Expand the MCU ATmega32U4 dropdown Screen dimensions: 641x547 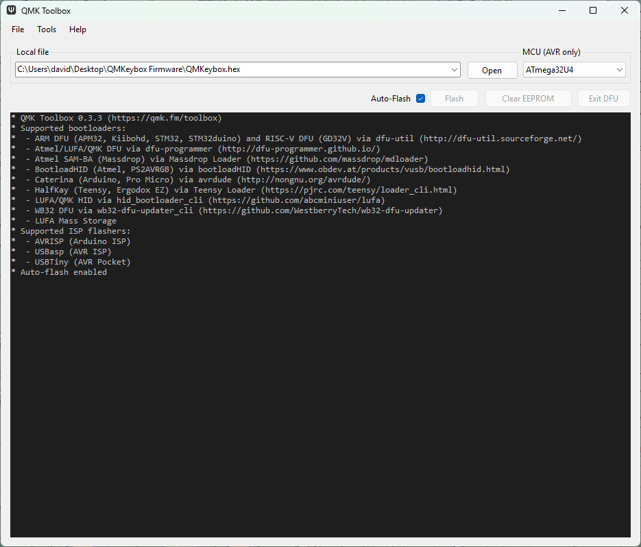[574, 70]
